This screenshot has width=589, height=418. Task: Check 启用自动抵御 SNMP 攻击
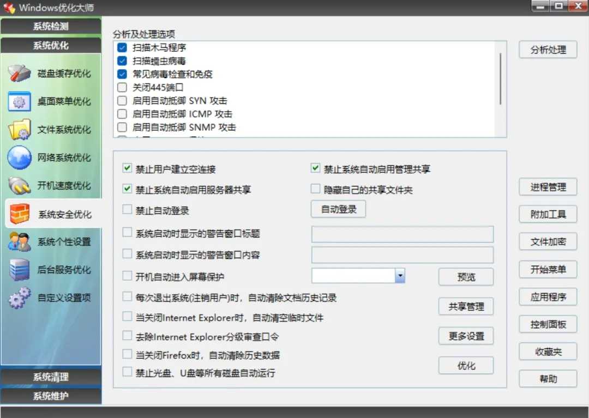[122, 127]
